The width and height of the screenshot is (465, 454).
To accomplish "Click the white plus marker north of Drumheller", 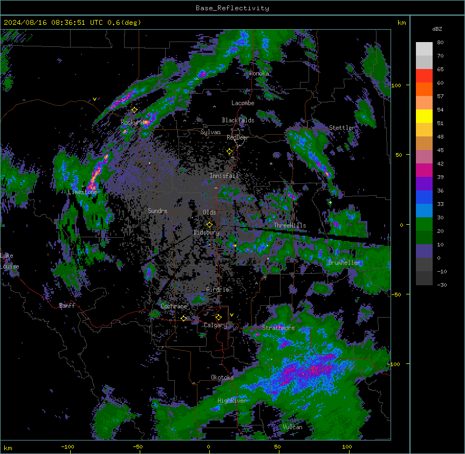I will pos(330,202).
